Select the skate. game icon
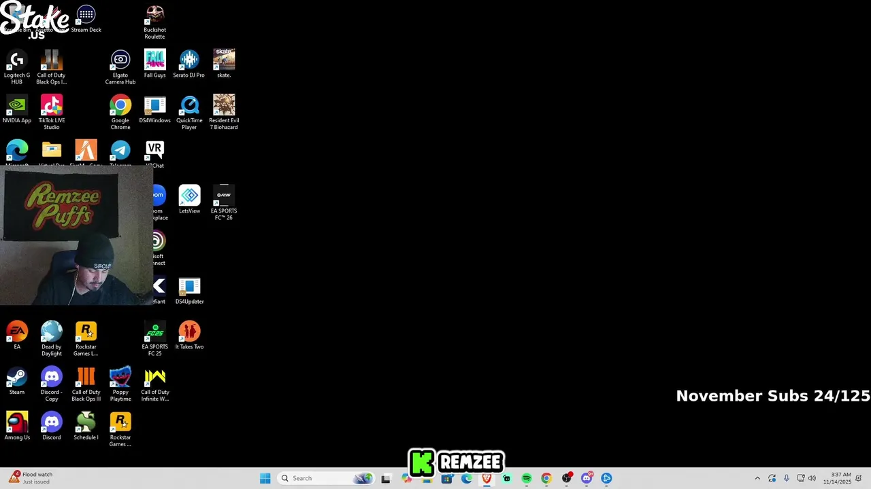 coord(224,63)
